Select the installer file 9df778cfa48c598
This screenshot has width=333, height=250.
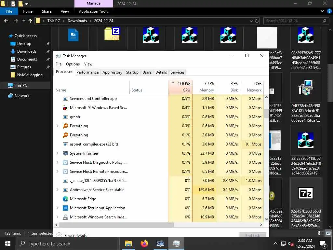coord(306,88)
